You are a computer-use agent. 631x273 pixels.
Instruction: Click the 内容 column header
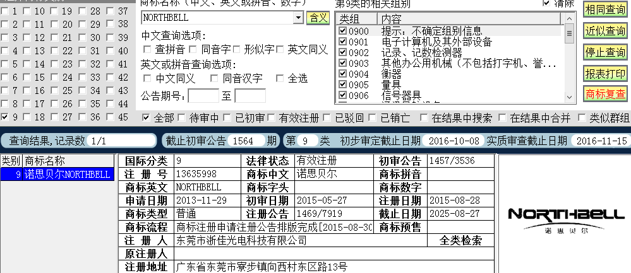point(469,18)
